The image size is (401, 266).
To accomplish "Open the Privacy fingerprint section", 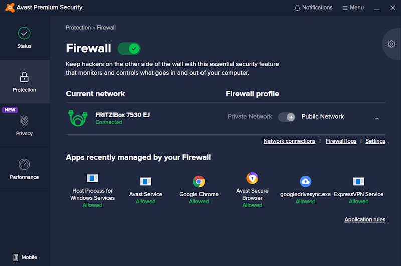I will pos(24,125).
